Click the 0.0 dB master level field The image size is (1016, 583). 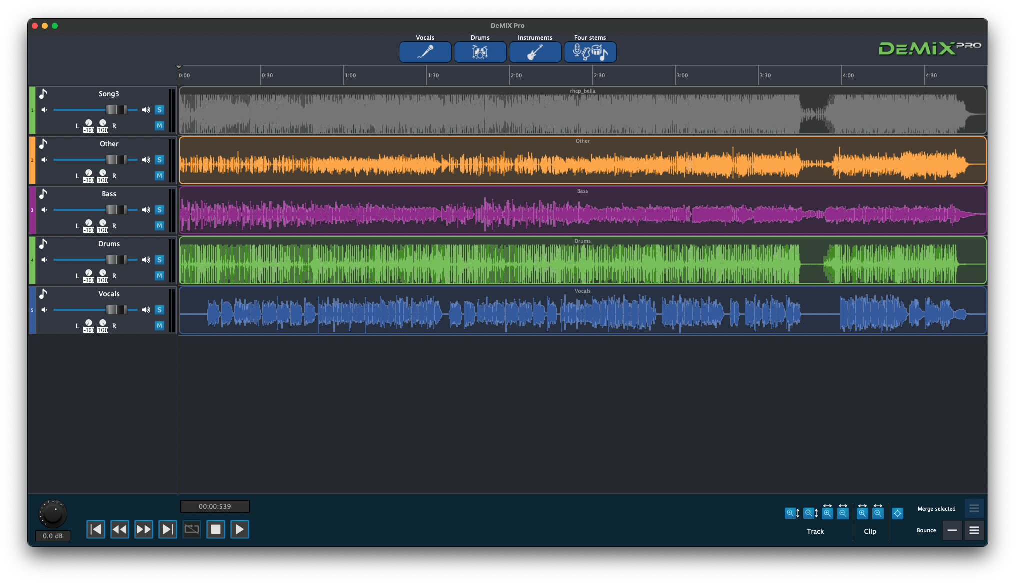53,536
